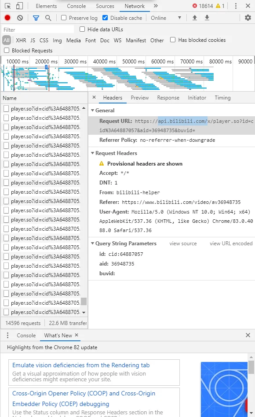Collapse the Request Headers section
The image size is (255, 417).
pos(92,153)
